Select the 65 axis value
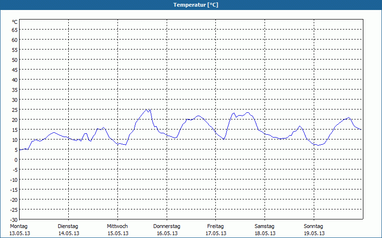The height and width of the screenshot is (238, 382). [x=15, y=30]
